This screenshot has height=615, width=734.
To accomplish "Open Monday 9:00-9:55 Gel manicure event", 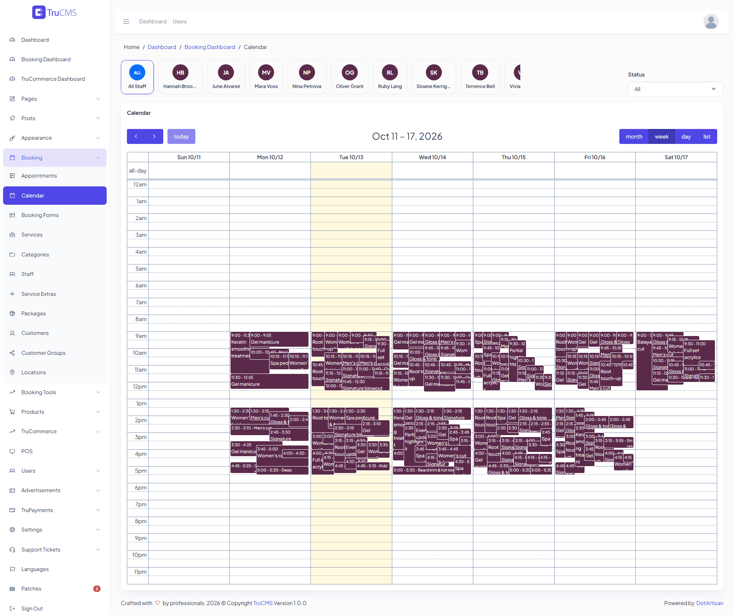I will [279, 339].
